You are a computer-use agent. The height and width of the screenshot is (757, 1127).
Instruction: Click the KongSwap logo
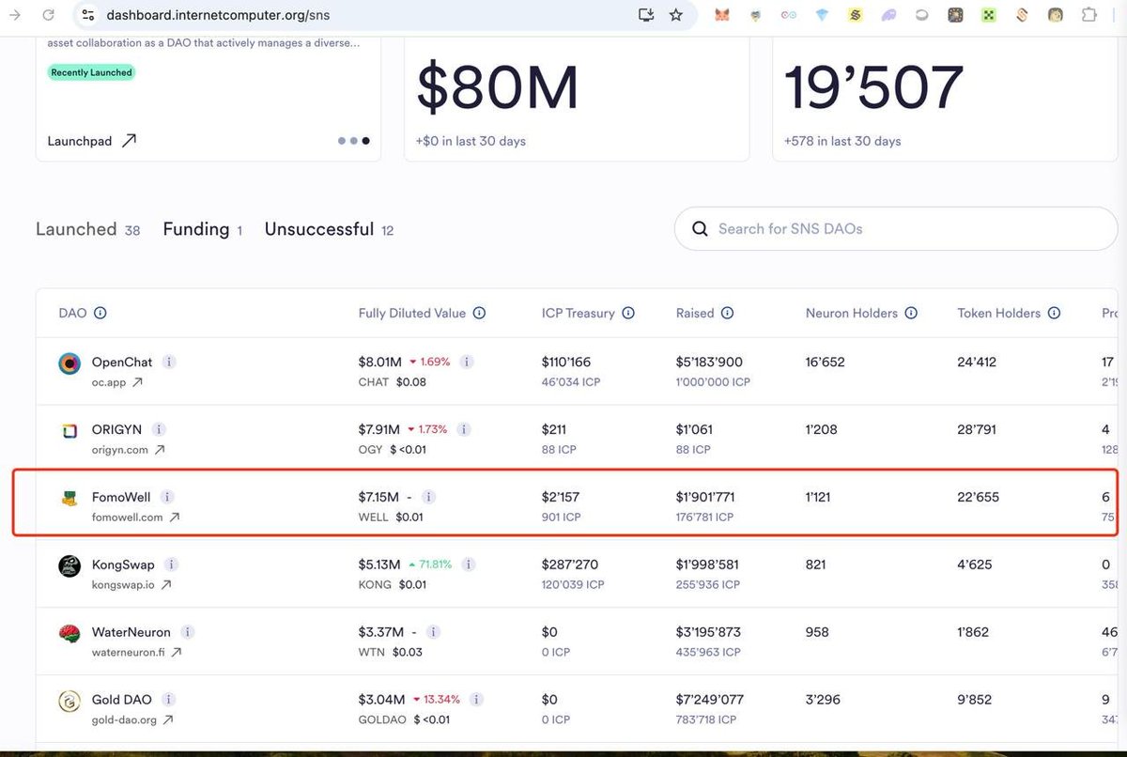coord(69,566)
